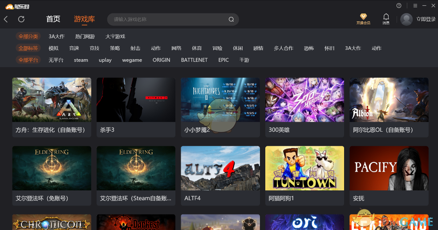Open the help question mark icon
Screen dimensions: 438x230
(399, 6)
